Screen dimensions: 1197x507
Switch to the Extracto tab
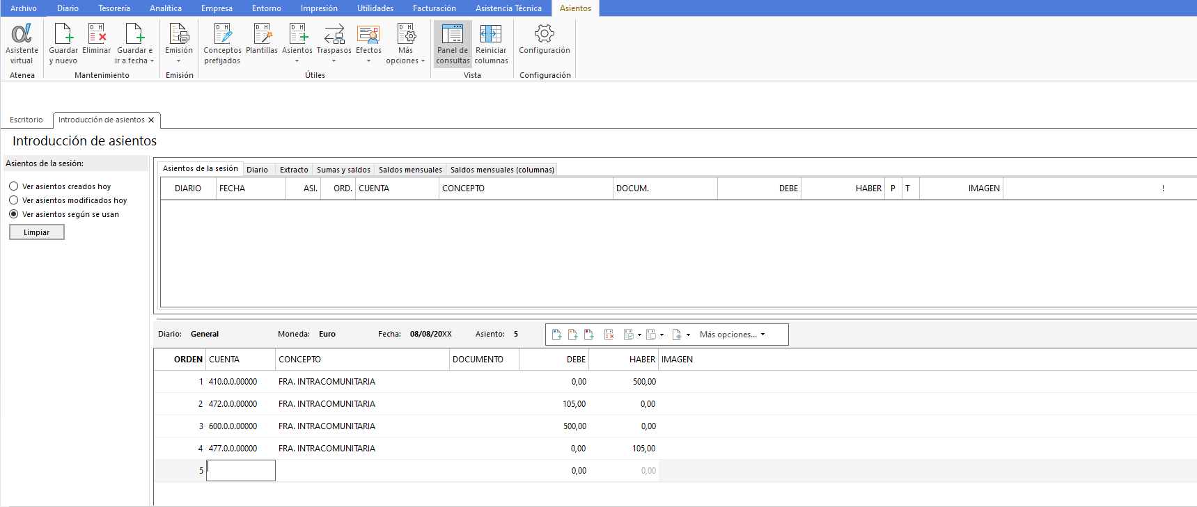[x=294, y=170]
